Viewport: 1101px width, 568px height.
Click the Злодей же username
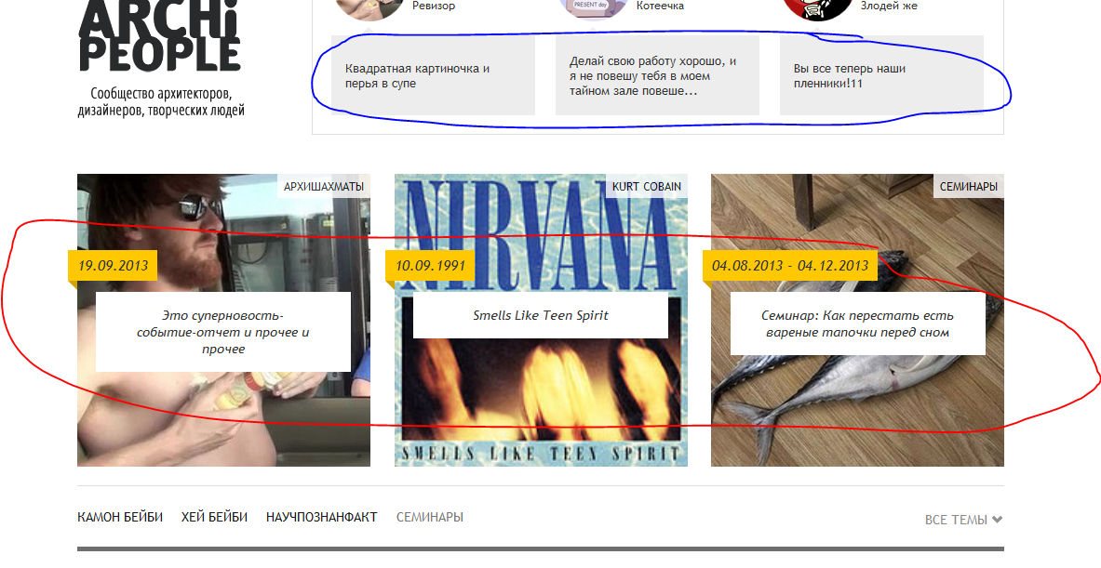click(889, 7)
